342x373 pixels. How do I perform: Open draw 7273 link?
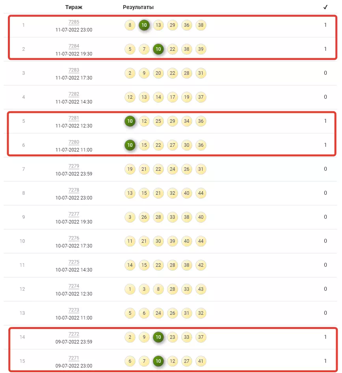[x=74, y=310]
